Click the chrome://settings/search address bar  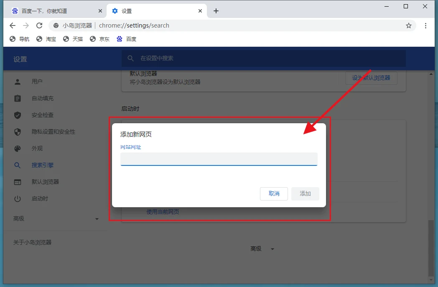pyautogui.click(x=232, y=25)
